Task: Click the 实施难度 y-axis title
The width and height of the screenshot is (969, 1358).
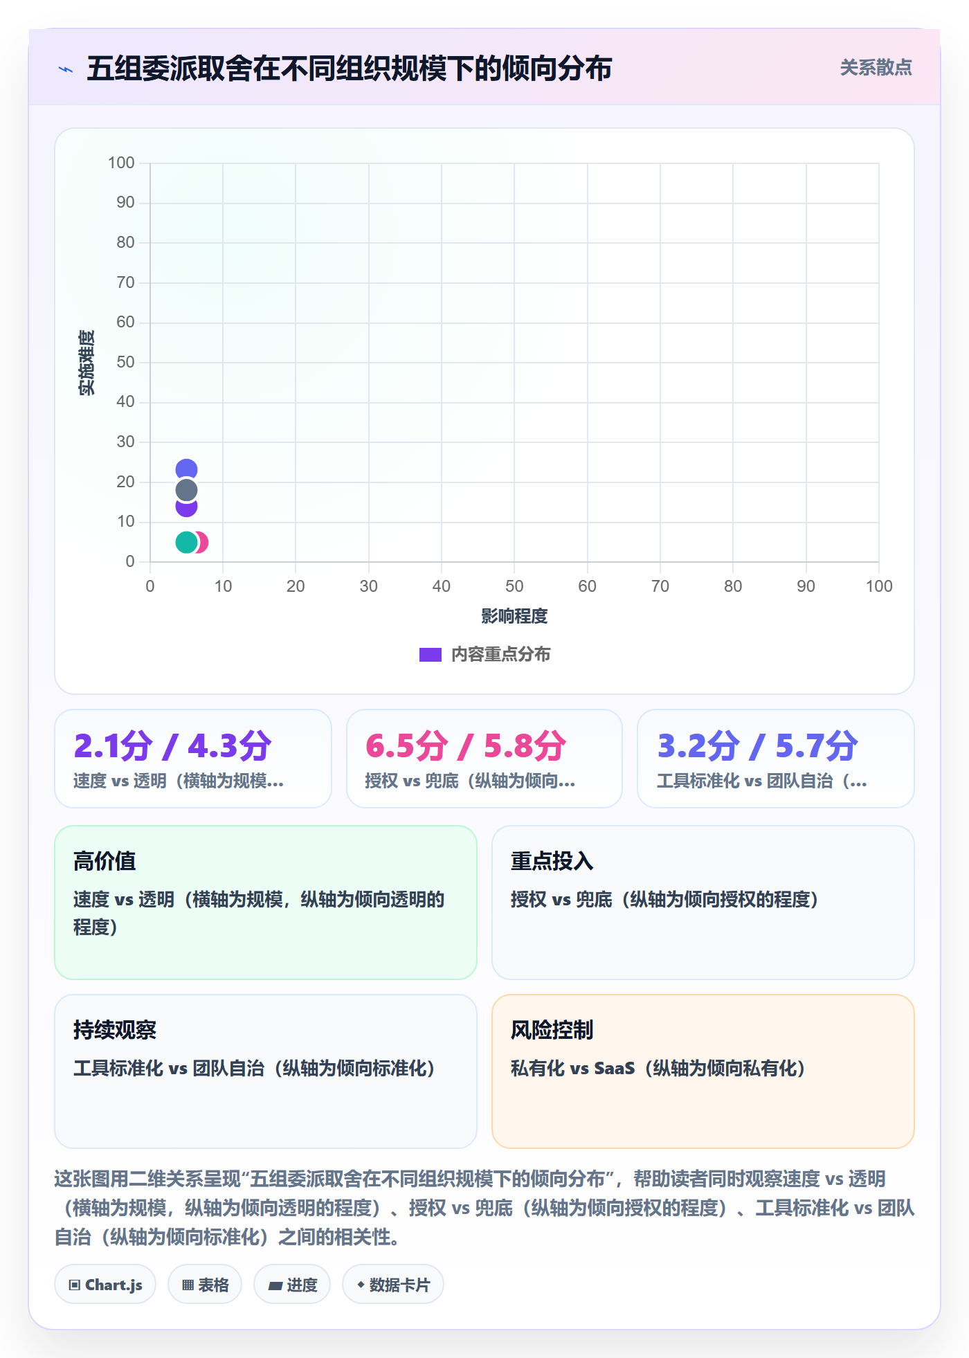Action: coord(87,363)
